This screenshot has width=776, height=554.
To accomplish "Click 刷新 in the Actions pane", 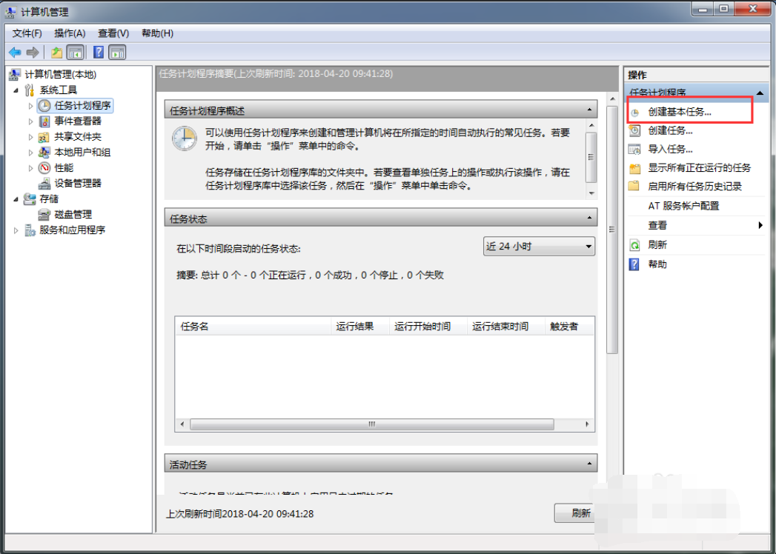I will [657, 244].
